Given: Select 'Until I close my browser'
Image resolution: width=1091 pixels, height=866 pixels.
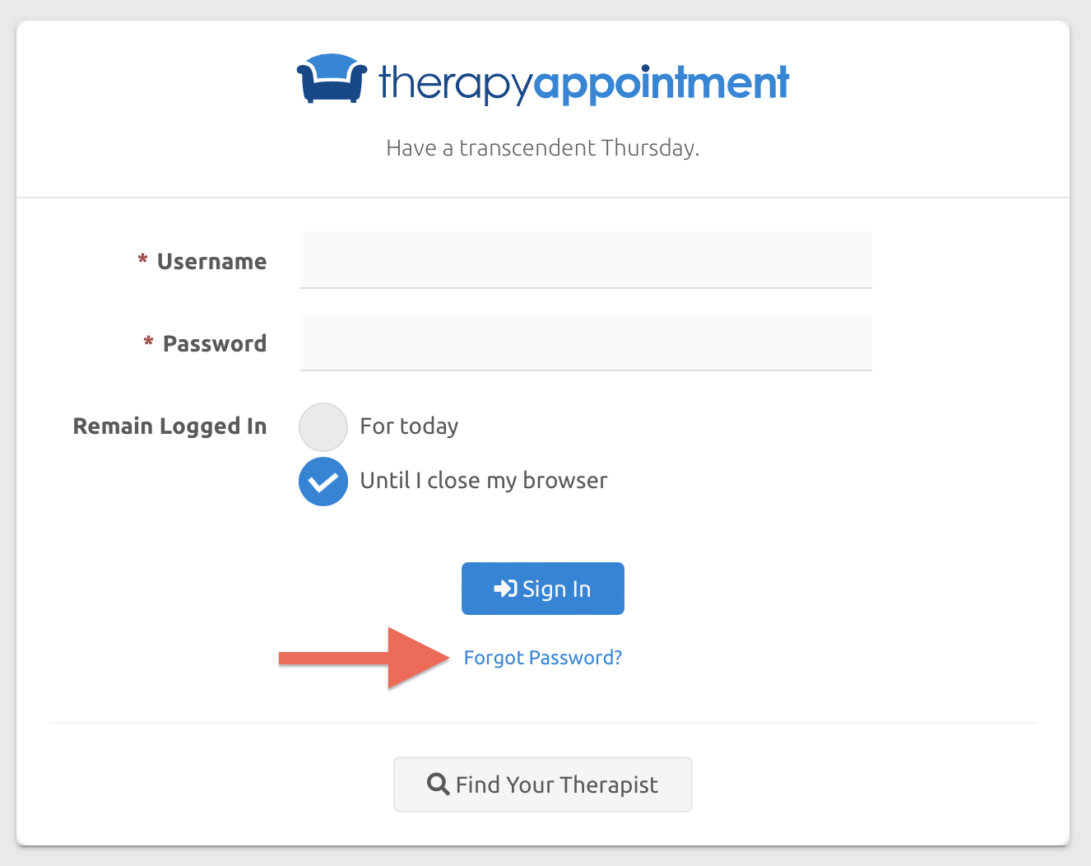Looking at the screenshot, I should (x=483, y=481).
